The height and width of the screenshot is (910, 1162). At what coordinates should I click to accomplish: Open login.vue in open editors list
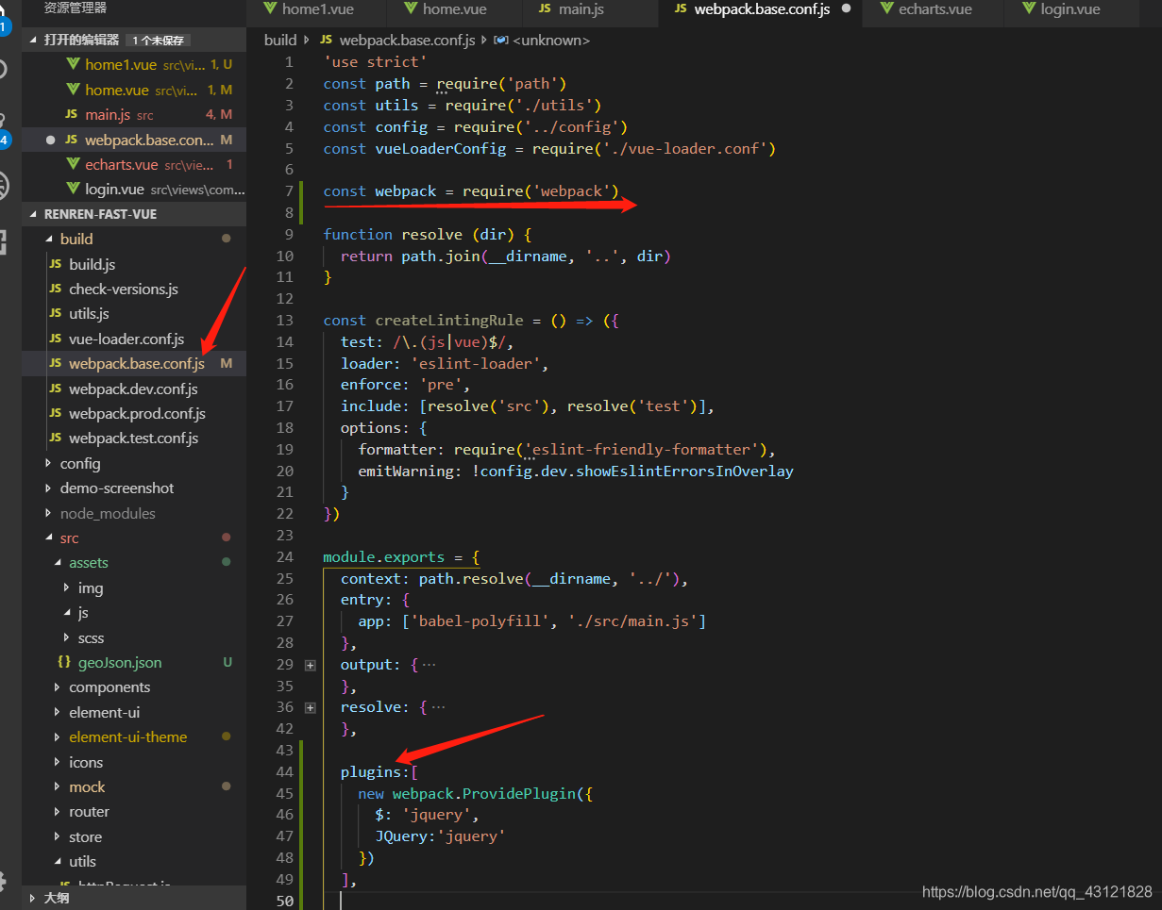[134, 189]
